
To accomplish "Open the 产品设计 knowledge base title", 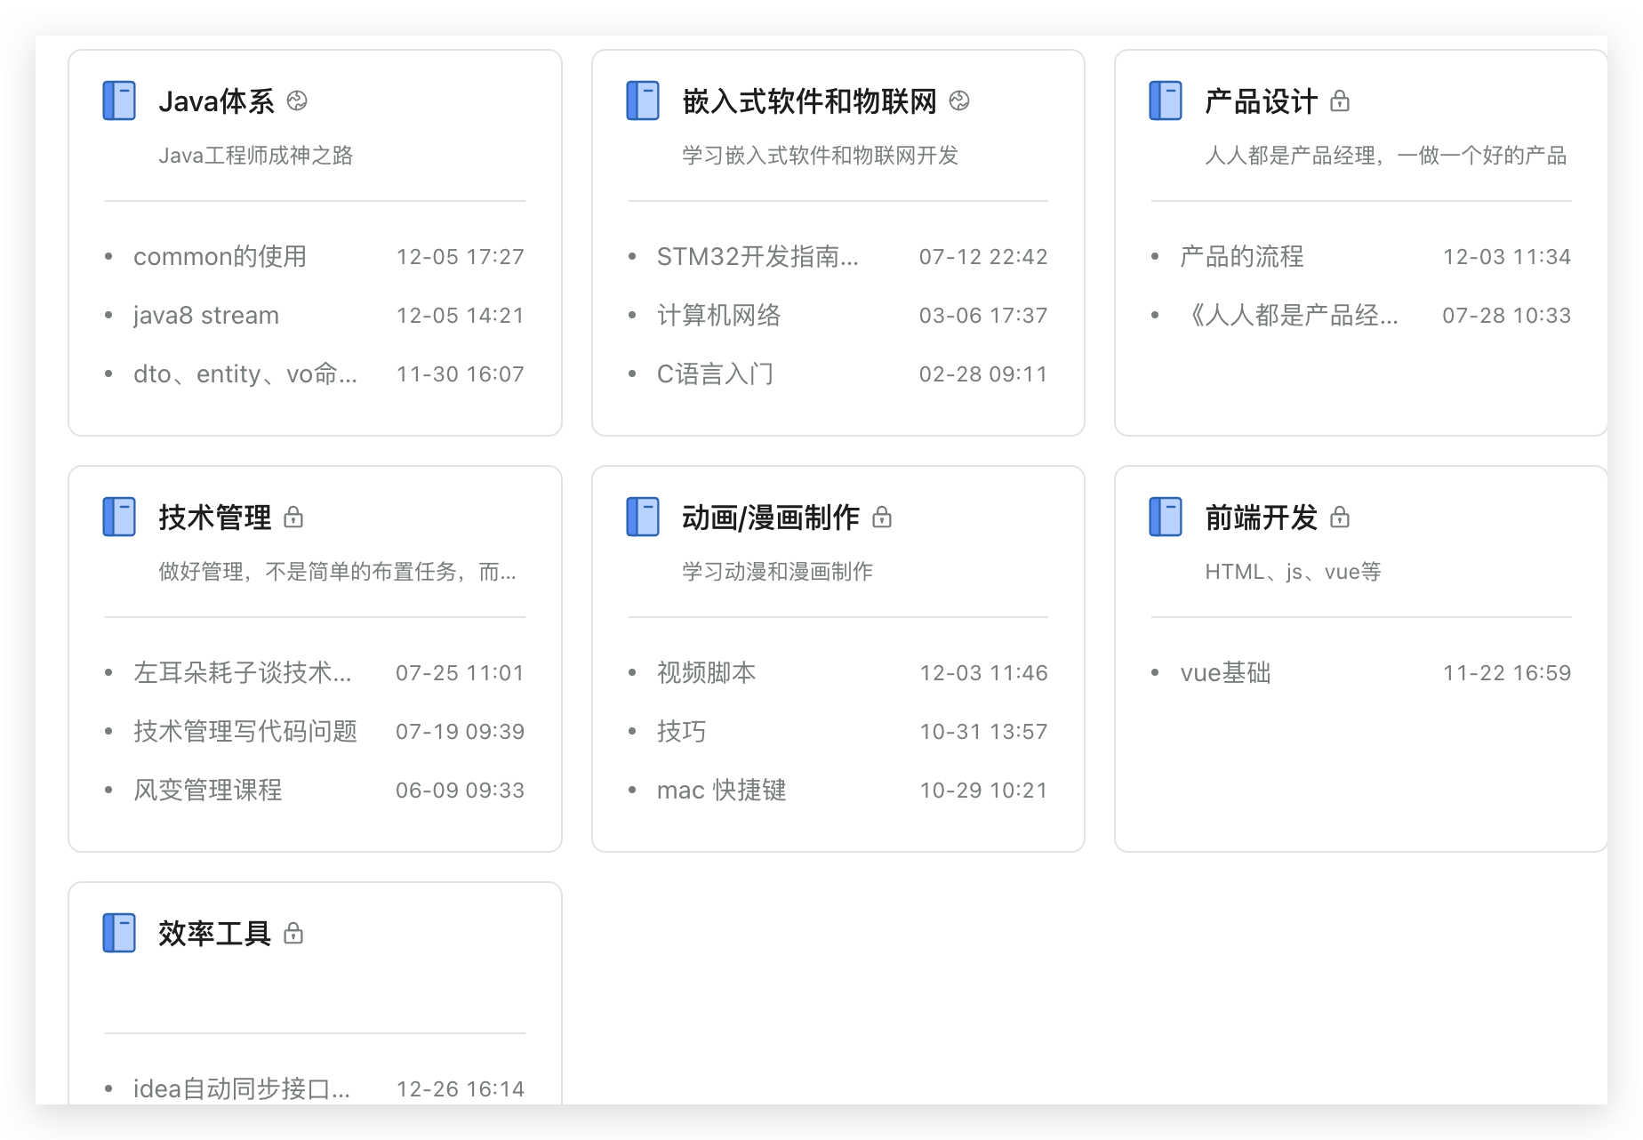I will click(1262, 101).
